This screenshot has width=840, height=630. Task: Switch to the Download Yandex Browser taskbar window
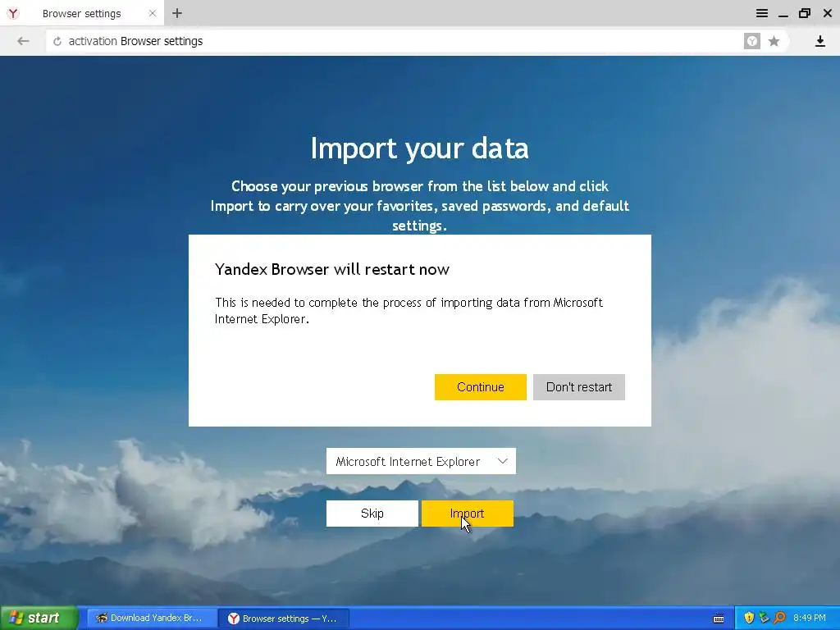[x=152, y=618]
